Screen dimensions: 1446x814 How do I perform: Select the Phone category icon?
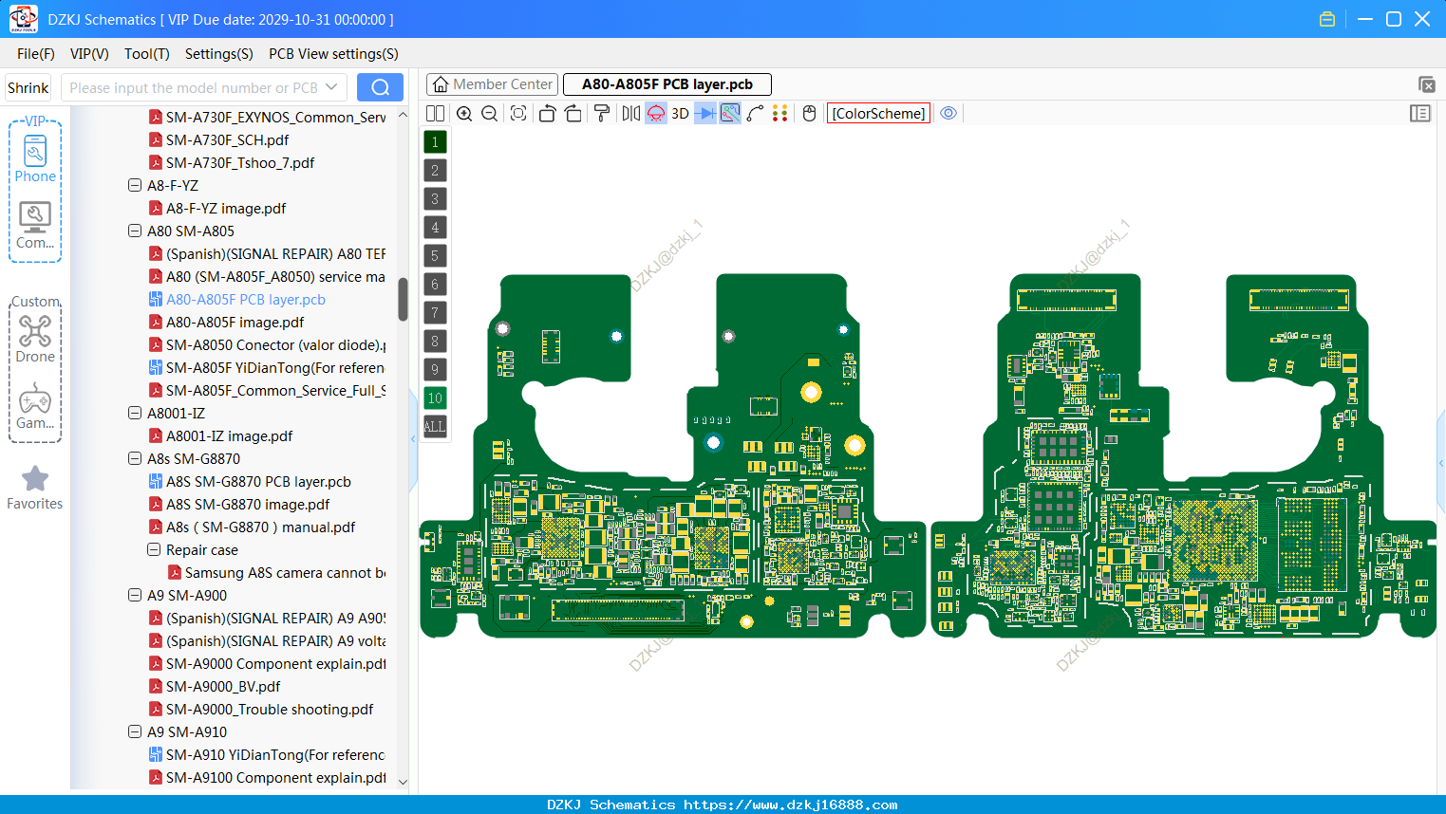(35, 159)
